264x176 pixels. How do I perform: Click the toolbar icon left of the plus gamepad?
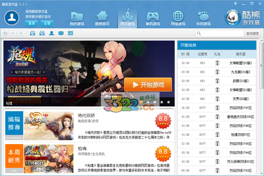[33, 33]
